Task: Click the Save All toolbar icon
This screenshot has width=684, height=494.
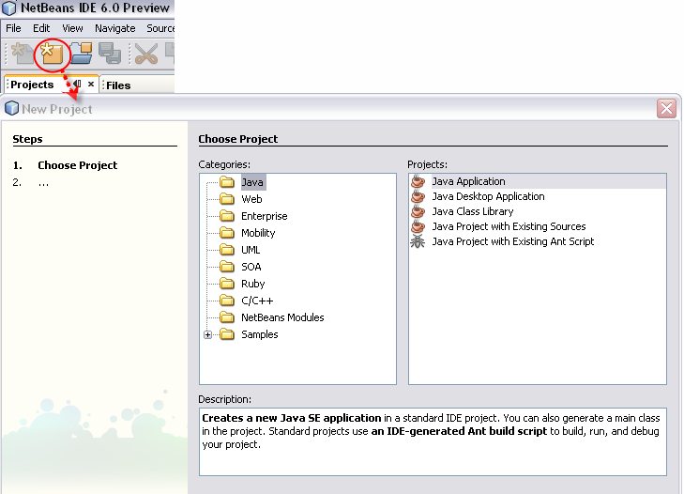Action: (x=110, y=54)
